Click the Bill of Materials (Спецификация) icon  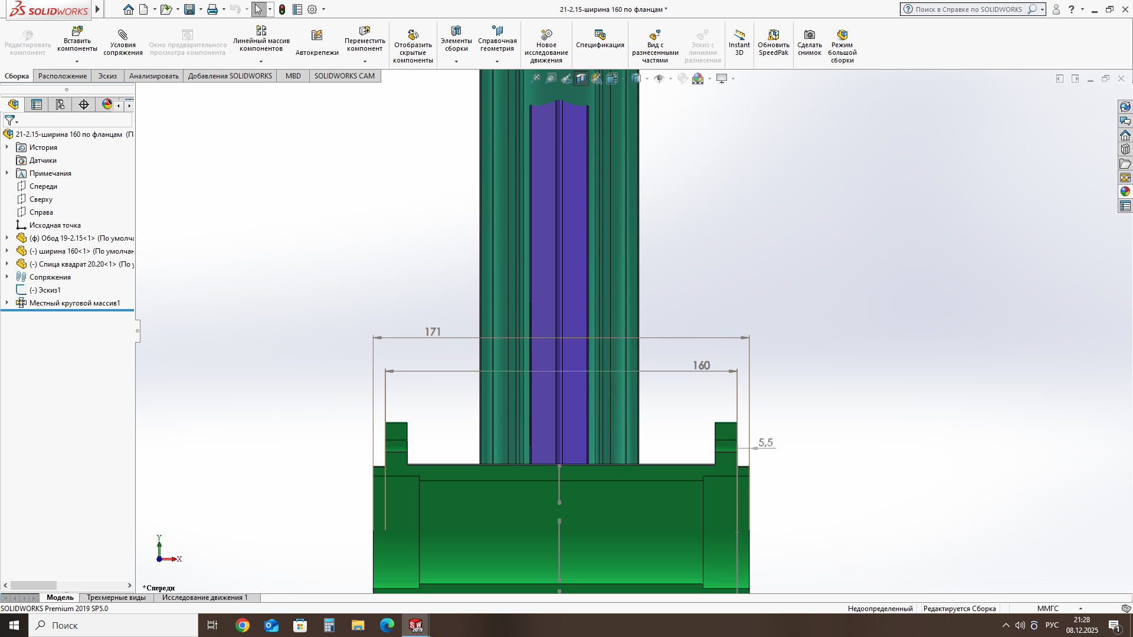(x=600, y=38)
